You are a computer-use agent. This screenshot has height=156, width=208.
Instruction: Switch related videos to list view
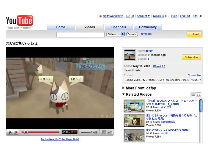193,95
